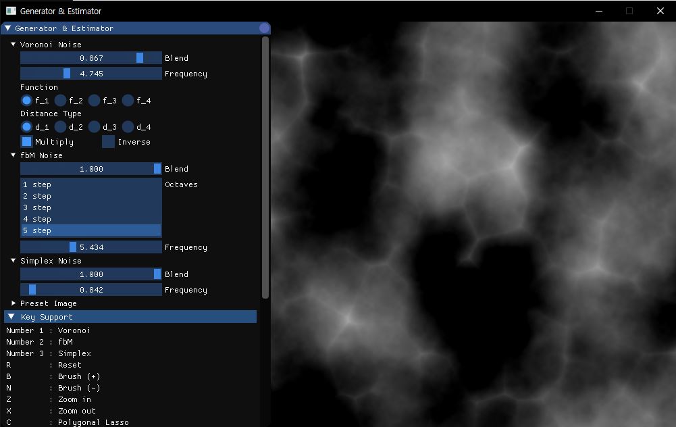Click the 'B : Brush (+)' key hint
676x427 pixels.
click(53, 376)
